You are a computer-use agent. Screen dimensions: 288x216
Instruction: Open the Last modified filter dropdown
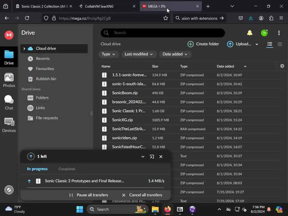click(x=138, y=54)
